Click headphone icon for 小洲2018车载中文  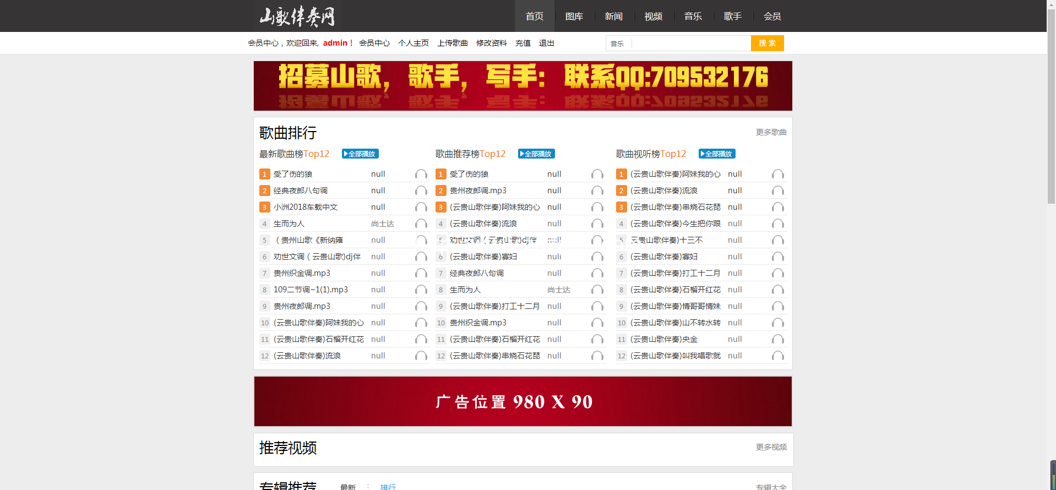(421, 208)
